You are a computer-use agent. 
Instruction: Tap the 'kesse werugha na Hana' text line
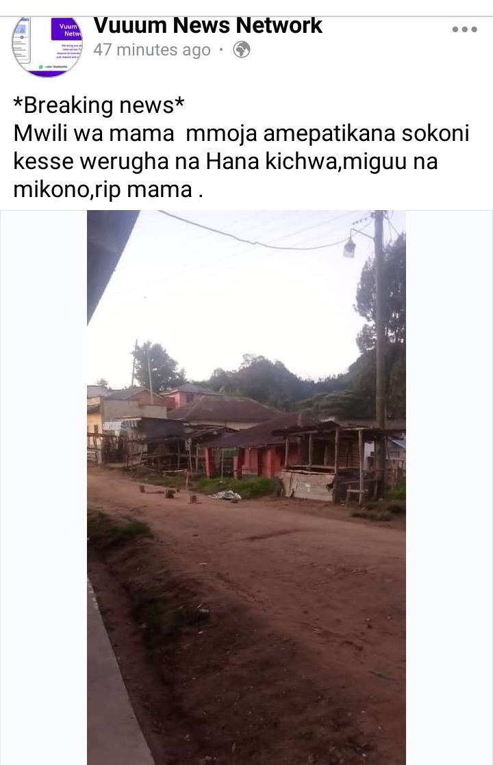point(225,161)
